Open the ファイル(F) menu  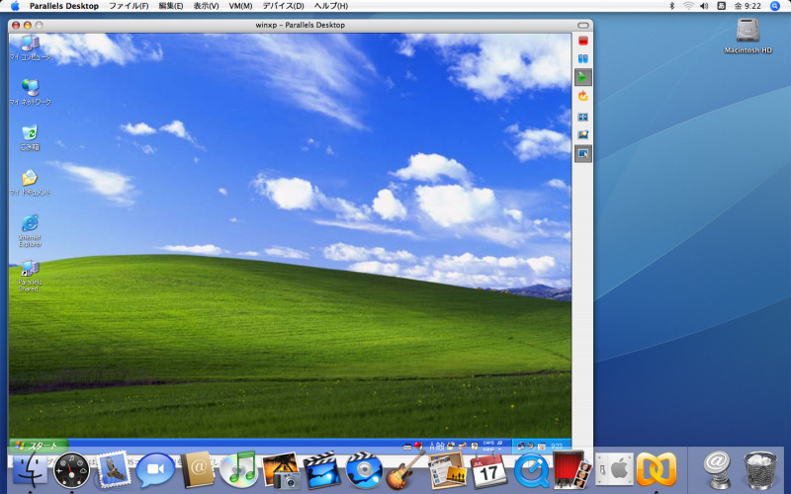(129, 6)
